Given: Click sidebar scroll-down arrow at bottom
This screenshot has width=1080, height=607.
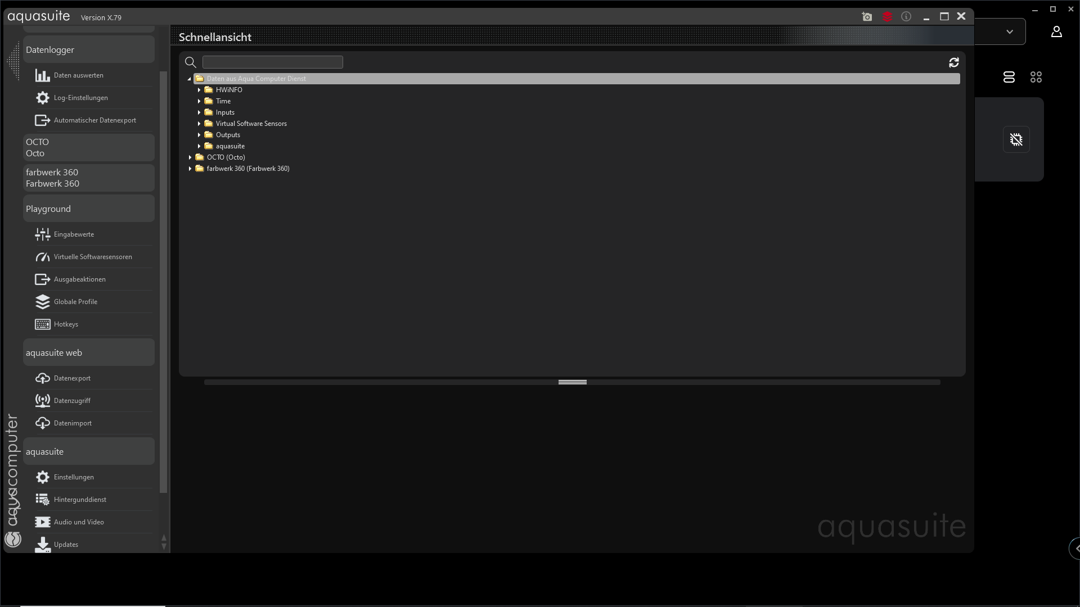Looking at the screenshot, I should pos(164,546).
